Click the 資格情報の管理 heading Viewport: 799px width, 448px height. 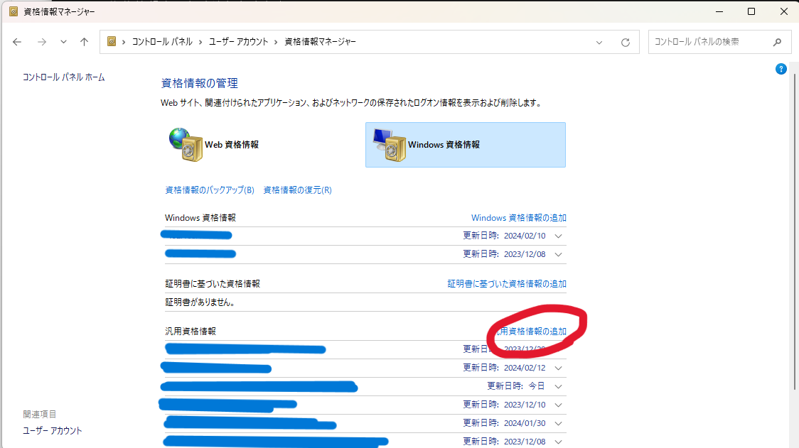[x=200, y=83]
